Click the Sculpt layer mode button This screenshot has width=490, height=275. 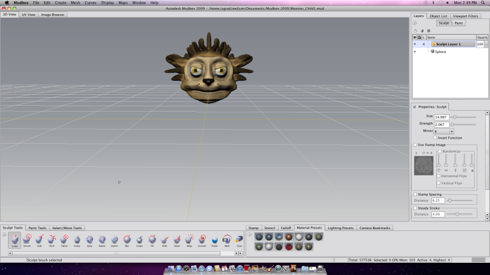coord(443,23)
